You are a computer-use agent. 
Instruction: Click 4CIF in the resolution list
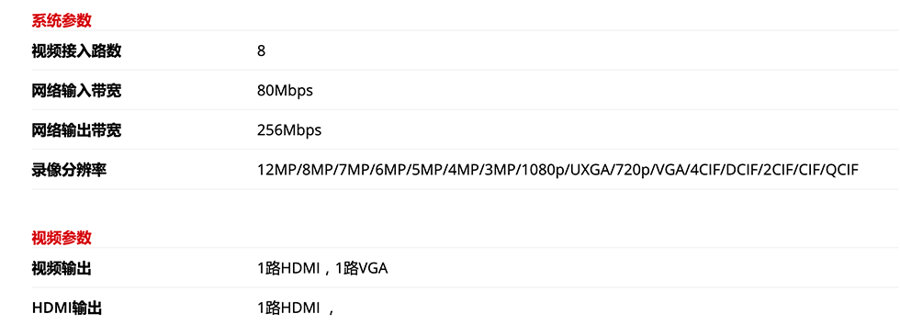[x=704, y=170]
